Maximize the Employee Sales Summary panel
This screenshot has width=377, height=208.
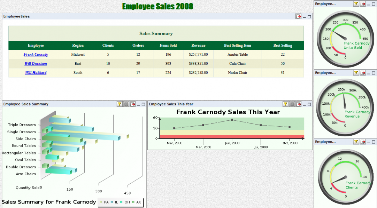(x=143, y=104)
